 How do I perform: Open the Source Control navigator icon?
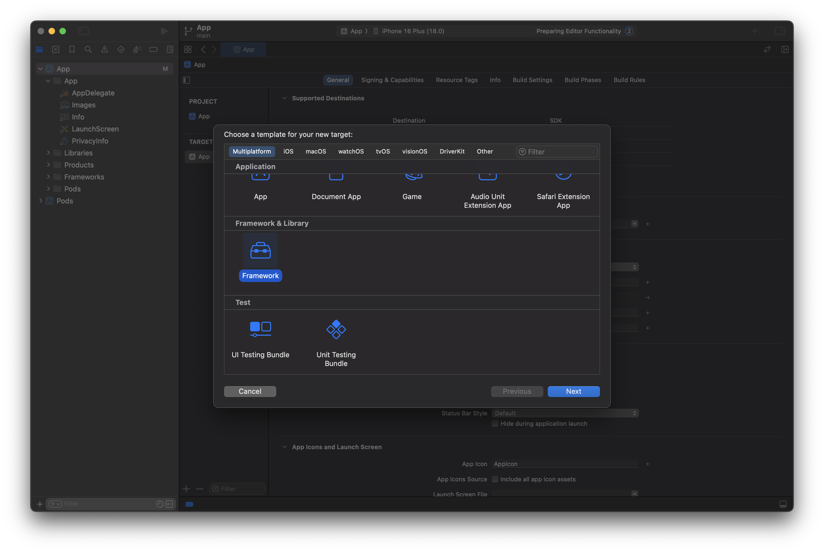[56, 50]
